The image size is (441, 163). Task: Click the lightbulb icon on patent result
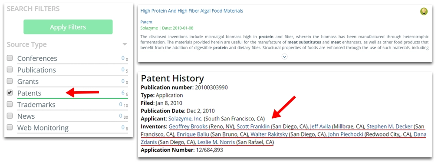[x=424, y=12]
